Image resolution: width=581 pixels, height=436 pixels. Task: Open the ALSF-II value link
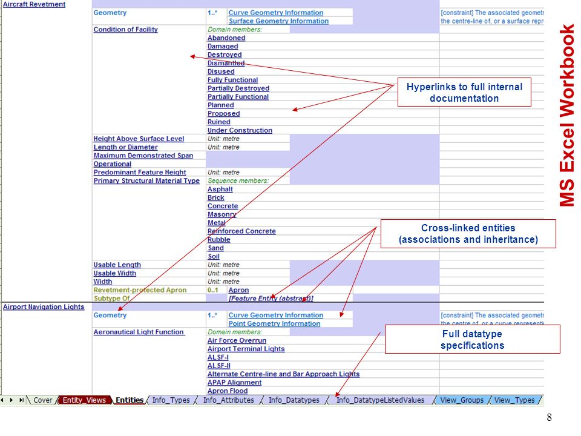[218, 366]
